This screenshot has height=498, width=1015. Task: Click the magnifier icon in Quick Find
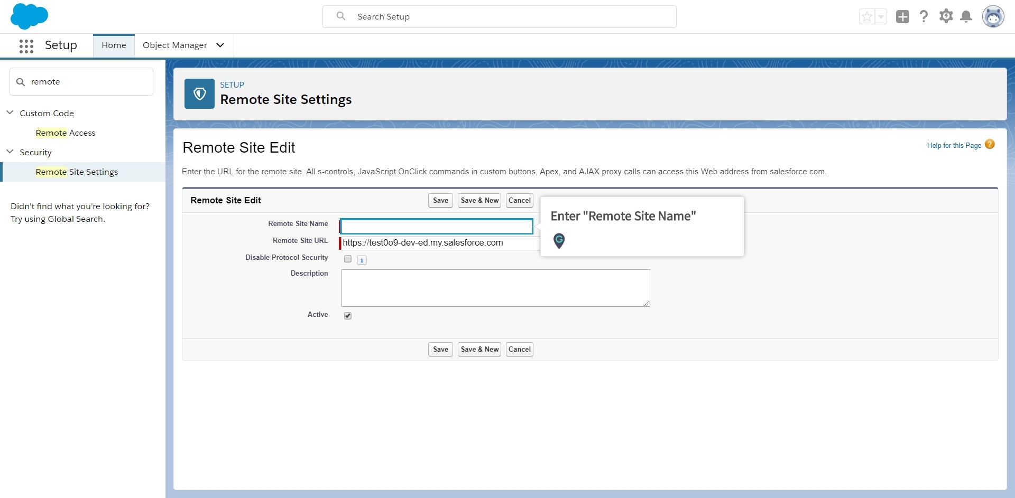(21, 82)
